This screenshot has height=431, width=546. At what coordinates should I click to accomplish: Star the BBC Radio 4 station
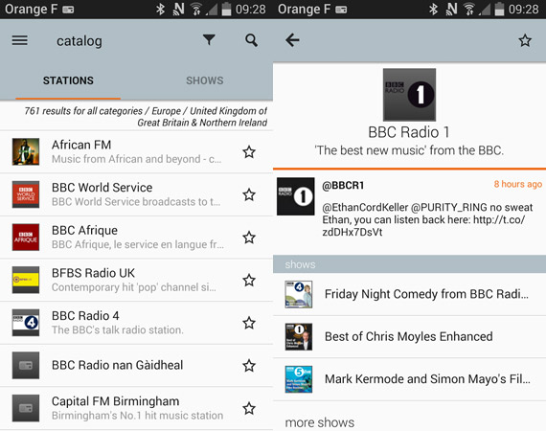(249, 323)
